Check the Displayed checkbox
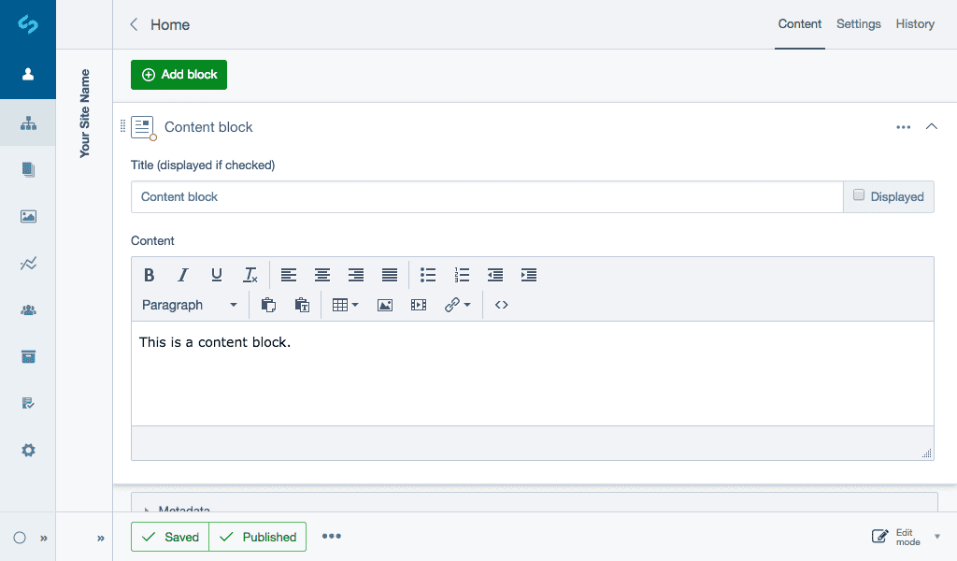The height and width of the screenshot is (561, 957). click(x=859, y=195)
